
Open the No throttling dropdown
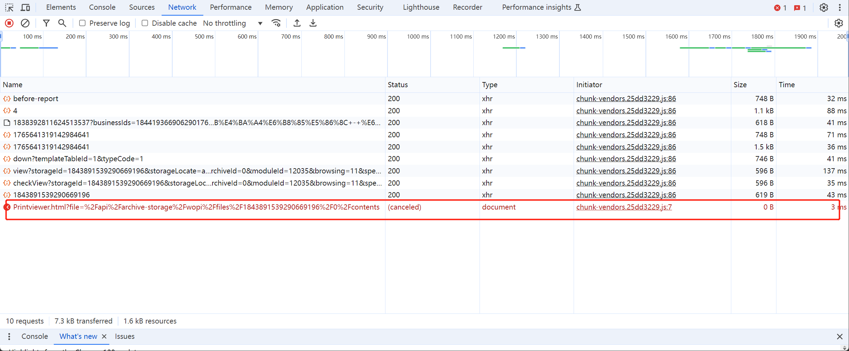(233, 23)
